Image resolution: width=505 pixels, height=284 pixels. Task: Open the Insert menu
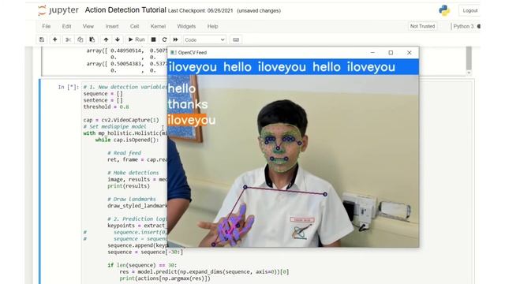pos(112,26)
